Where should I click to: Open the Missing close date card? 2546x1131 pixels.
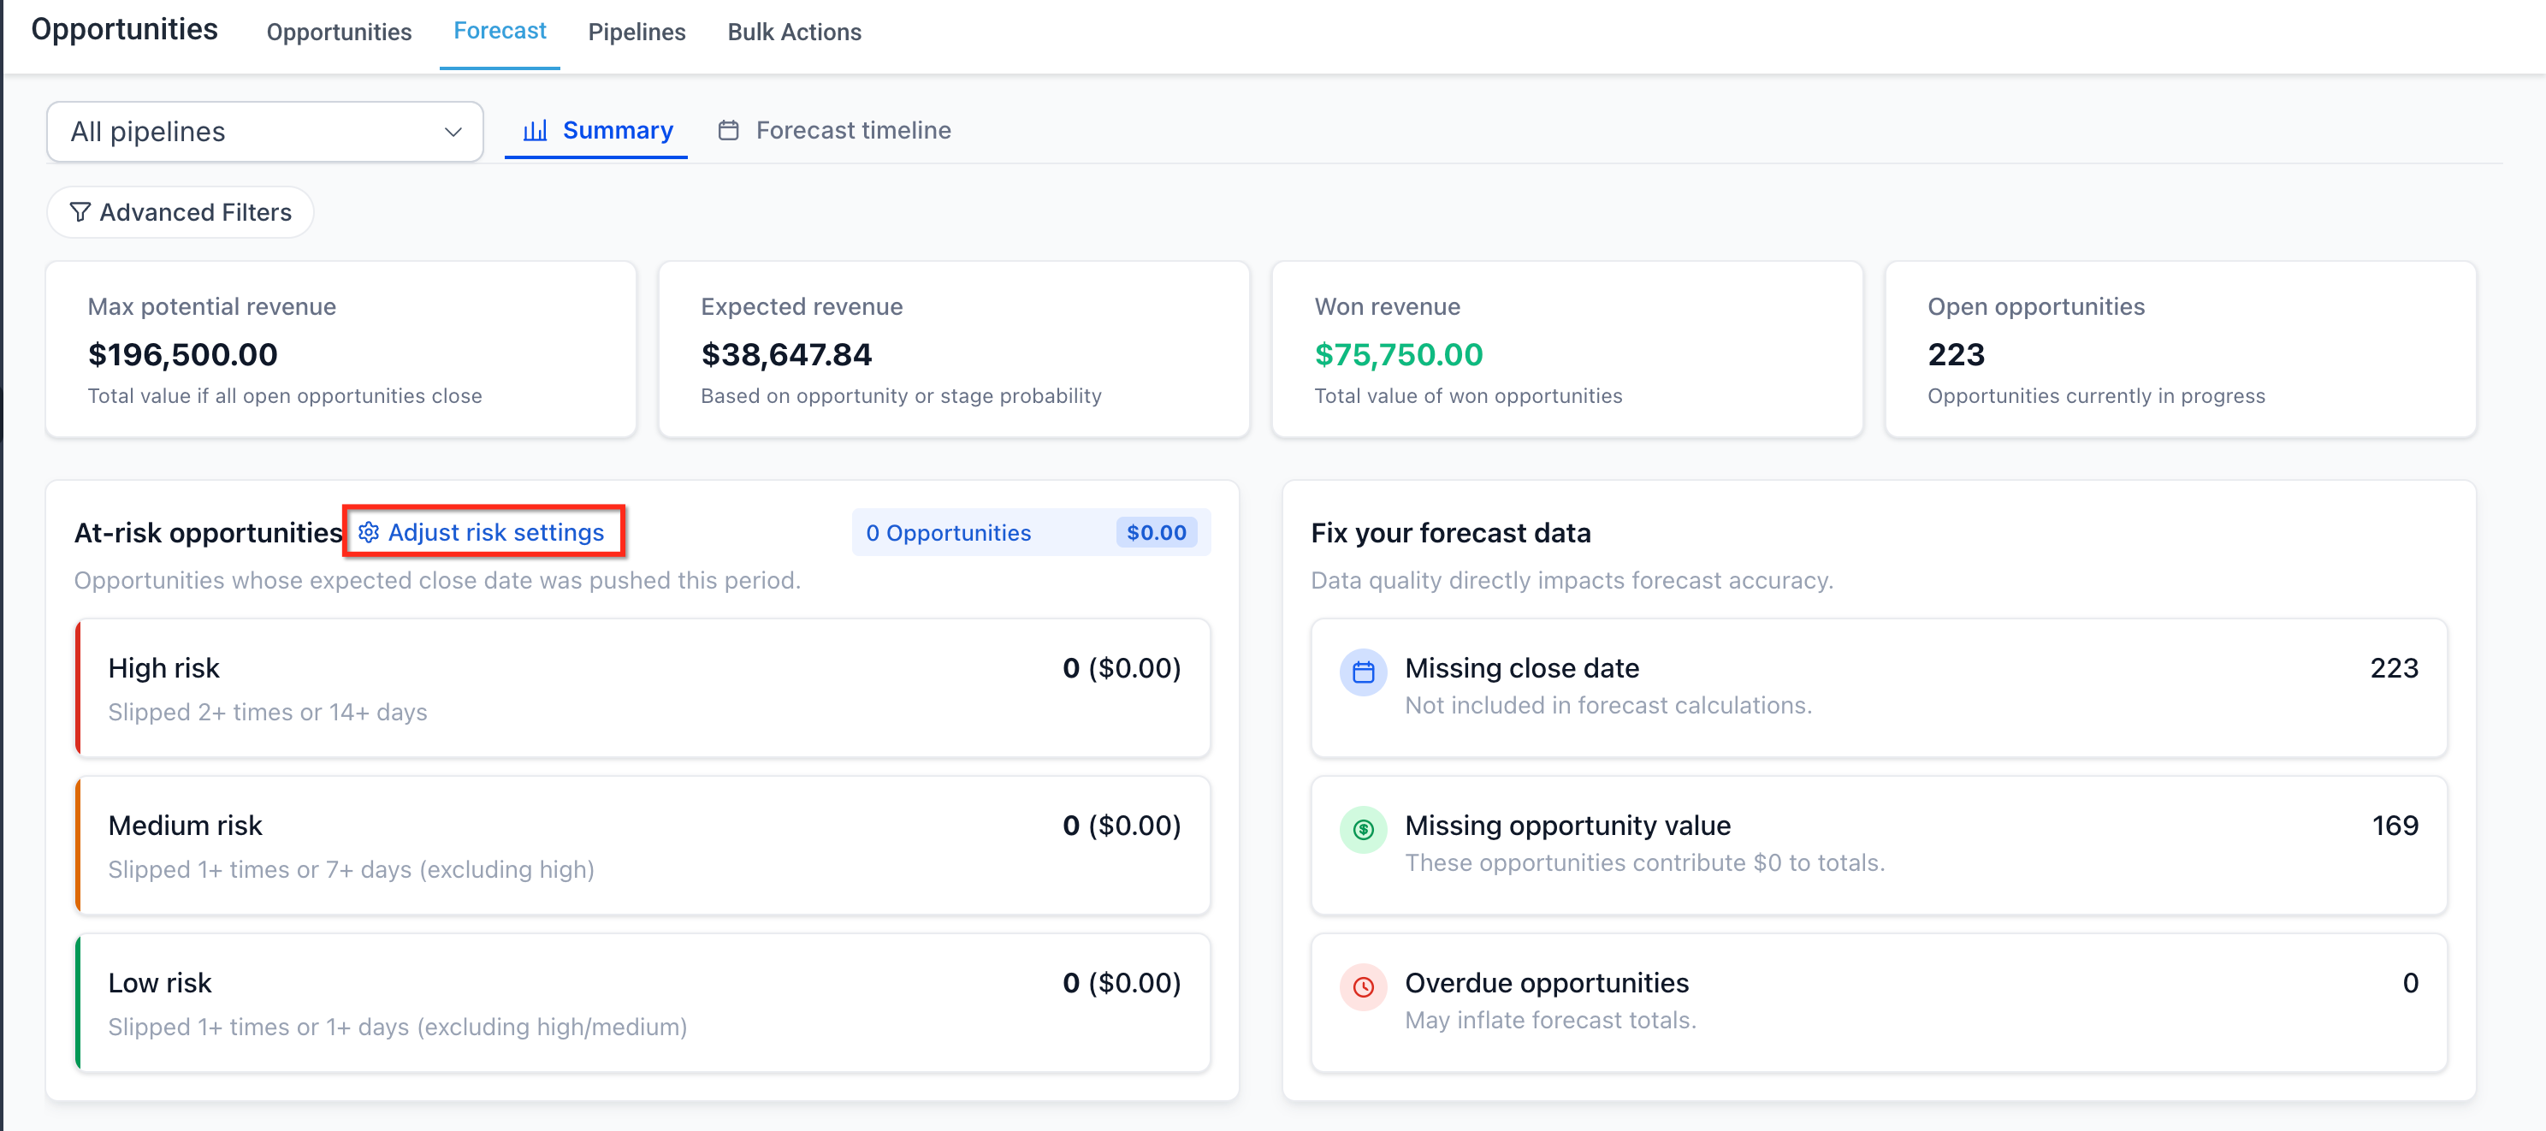1878,688
